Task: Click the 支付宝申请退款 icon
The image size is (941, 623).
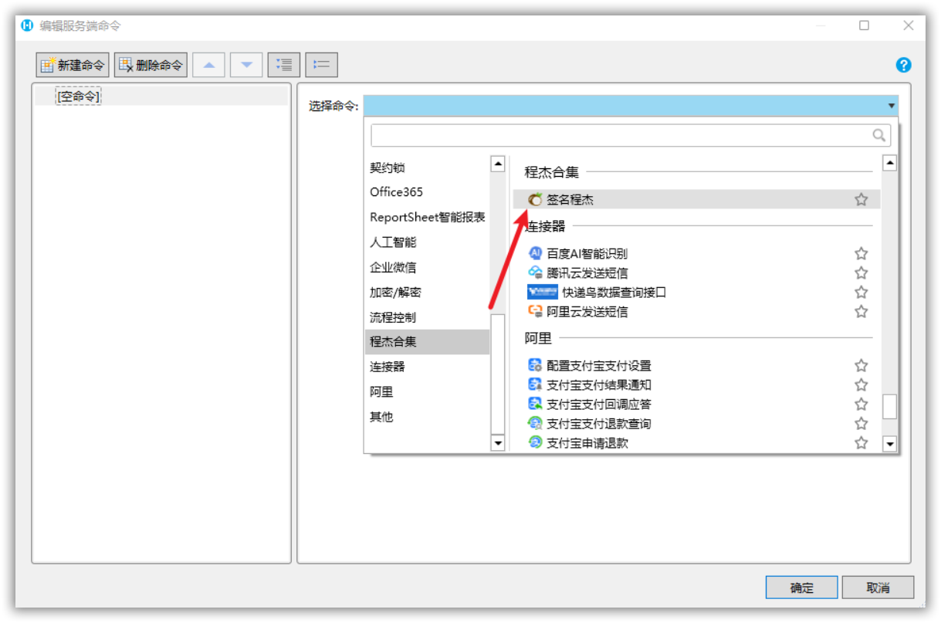Action: (x=535, y=442)
